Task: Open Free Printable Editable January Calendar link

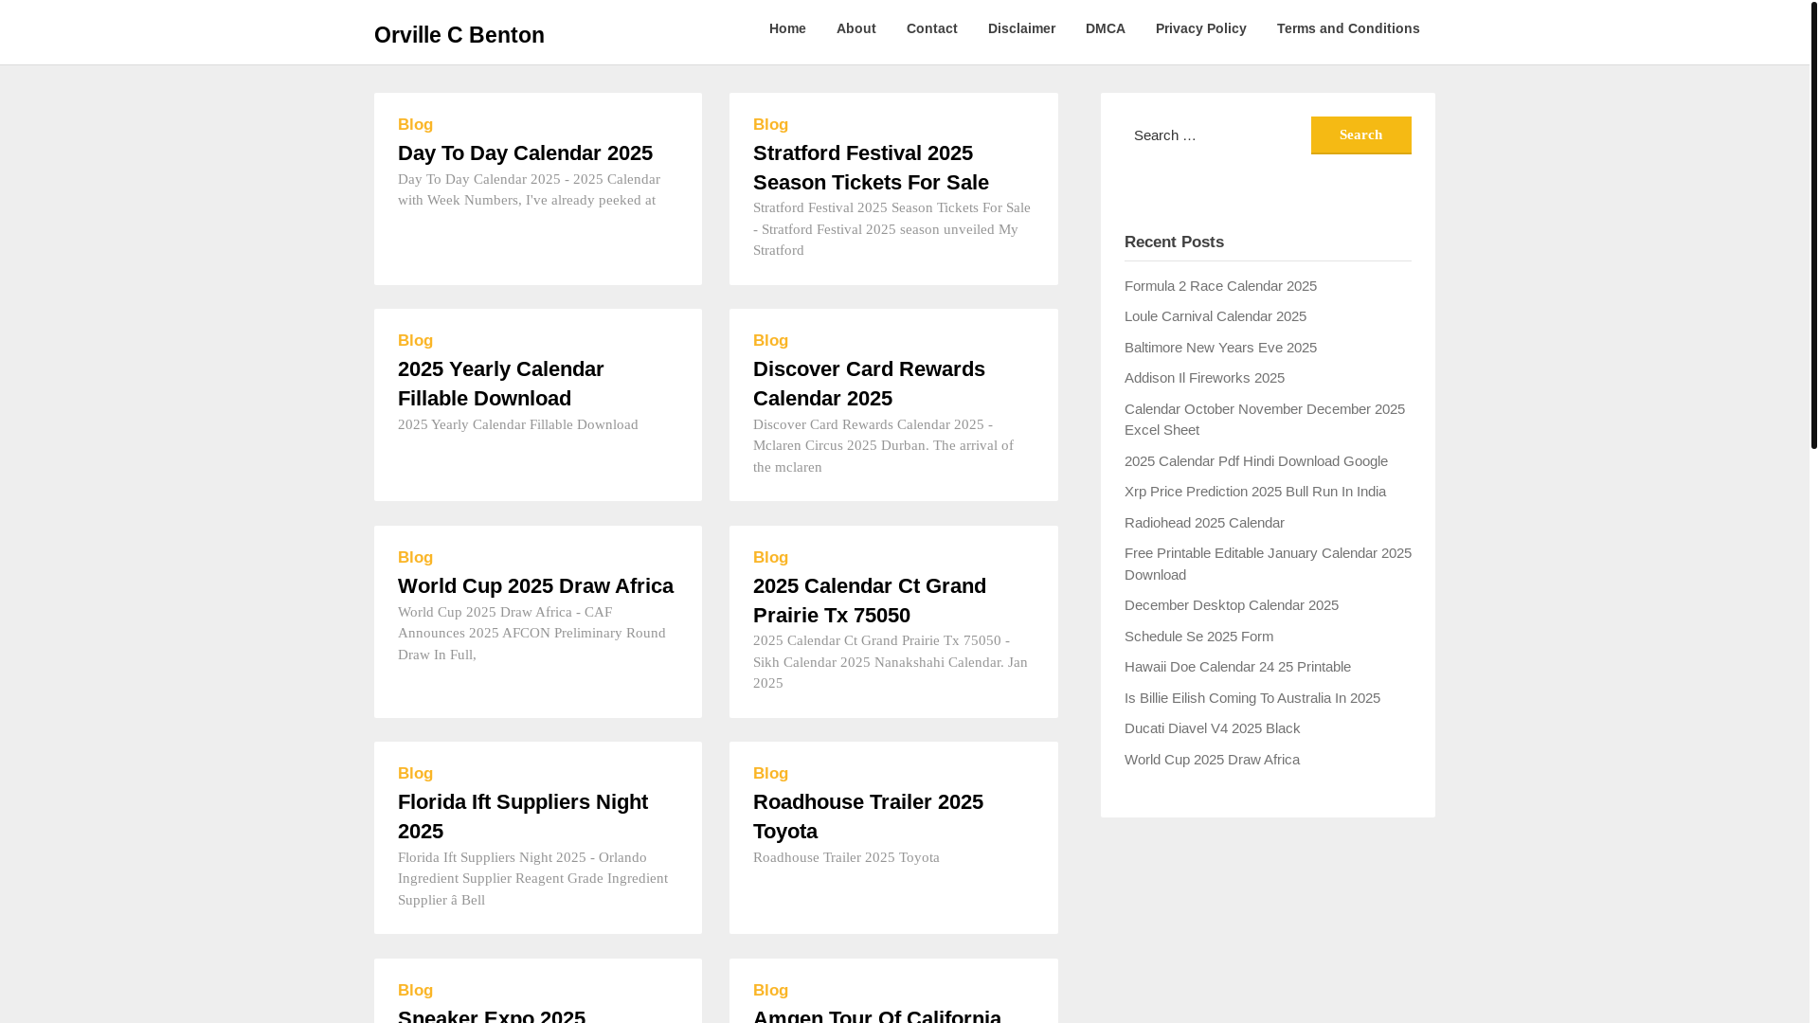Action: pyautogui.click(x=1268, y=564)
